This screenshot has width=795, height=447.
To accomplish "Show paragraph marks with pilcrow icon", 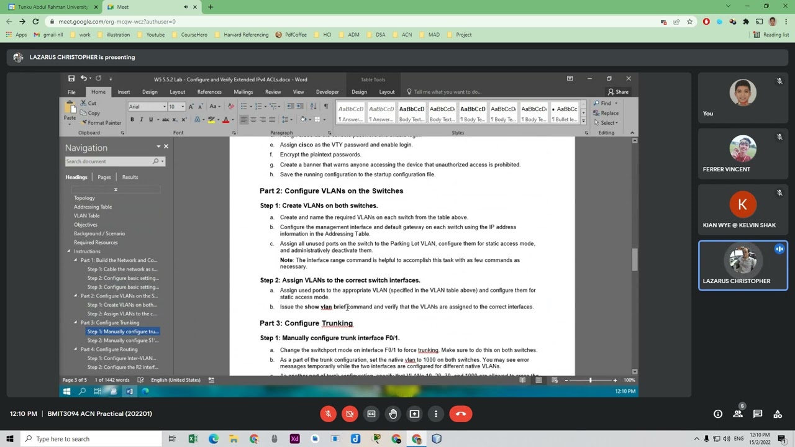I will (x=326, y=106).
